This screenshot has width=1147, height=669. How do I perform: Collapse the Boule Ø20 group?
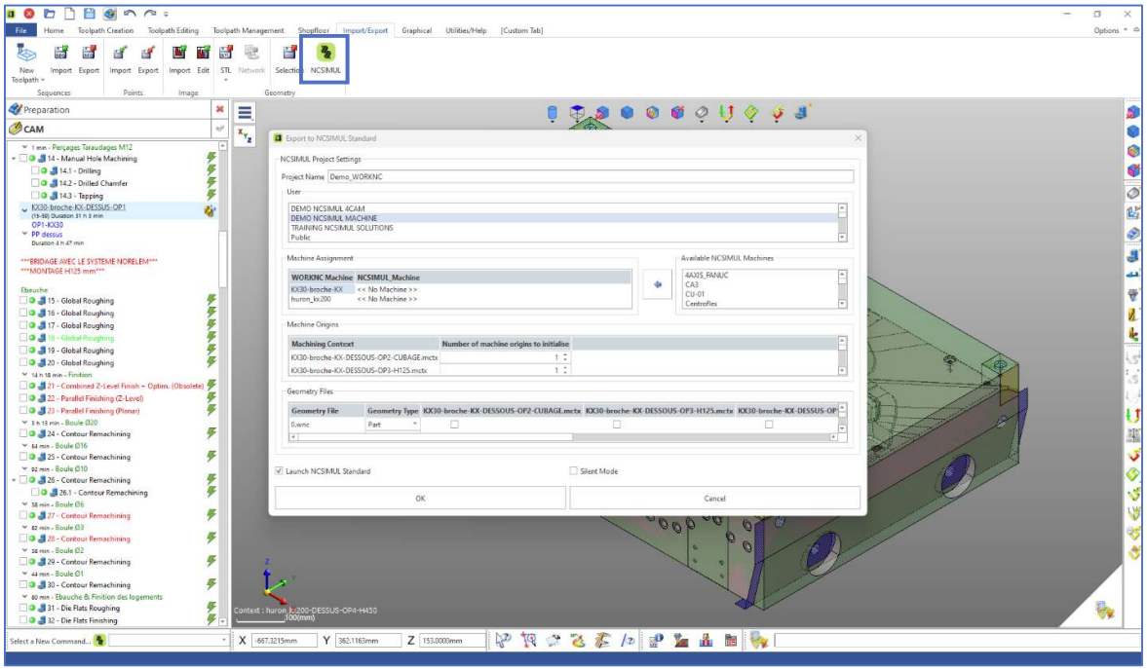(x=25, y=423)
